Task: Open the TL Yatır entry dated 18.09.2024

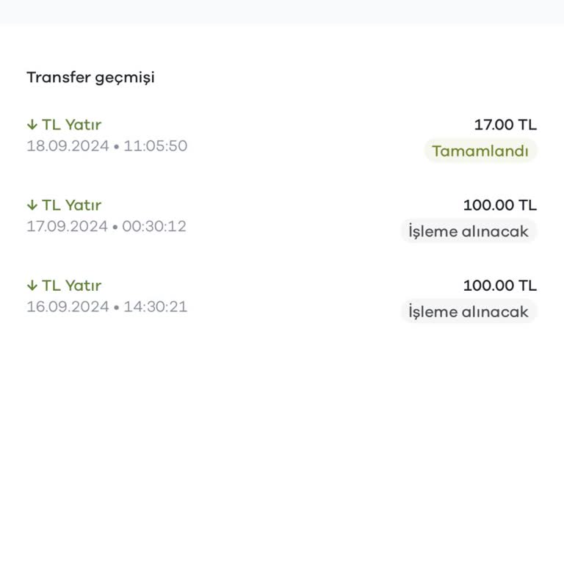Action: point(71,125)
